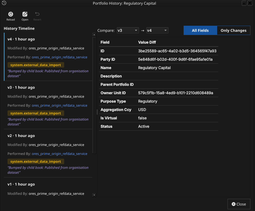Select the Is Virtual value false
Image resolution: width=255 pixels, height=211 pixels.
coord(142,118)
